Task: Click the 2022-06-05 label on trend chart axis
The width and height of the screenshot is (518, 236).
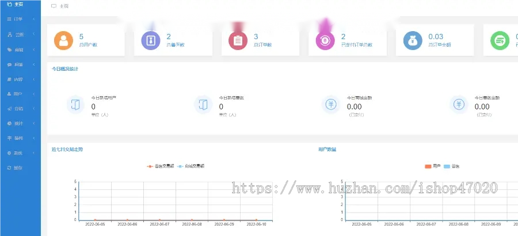Action: [x=95, y=224]
